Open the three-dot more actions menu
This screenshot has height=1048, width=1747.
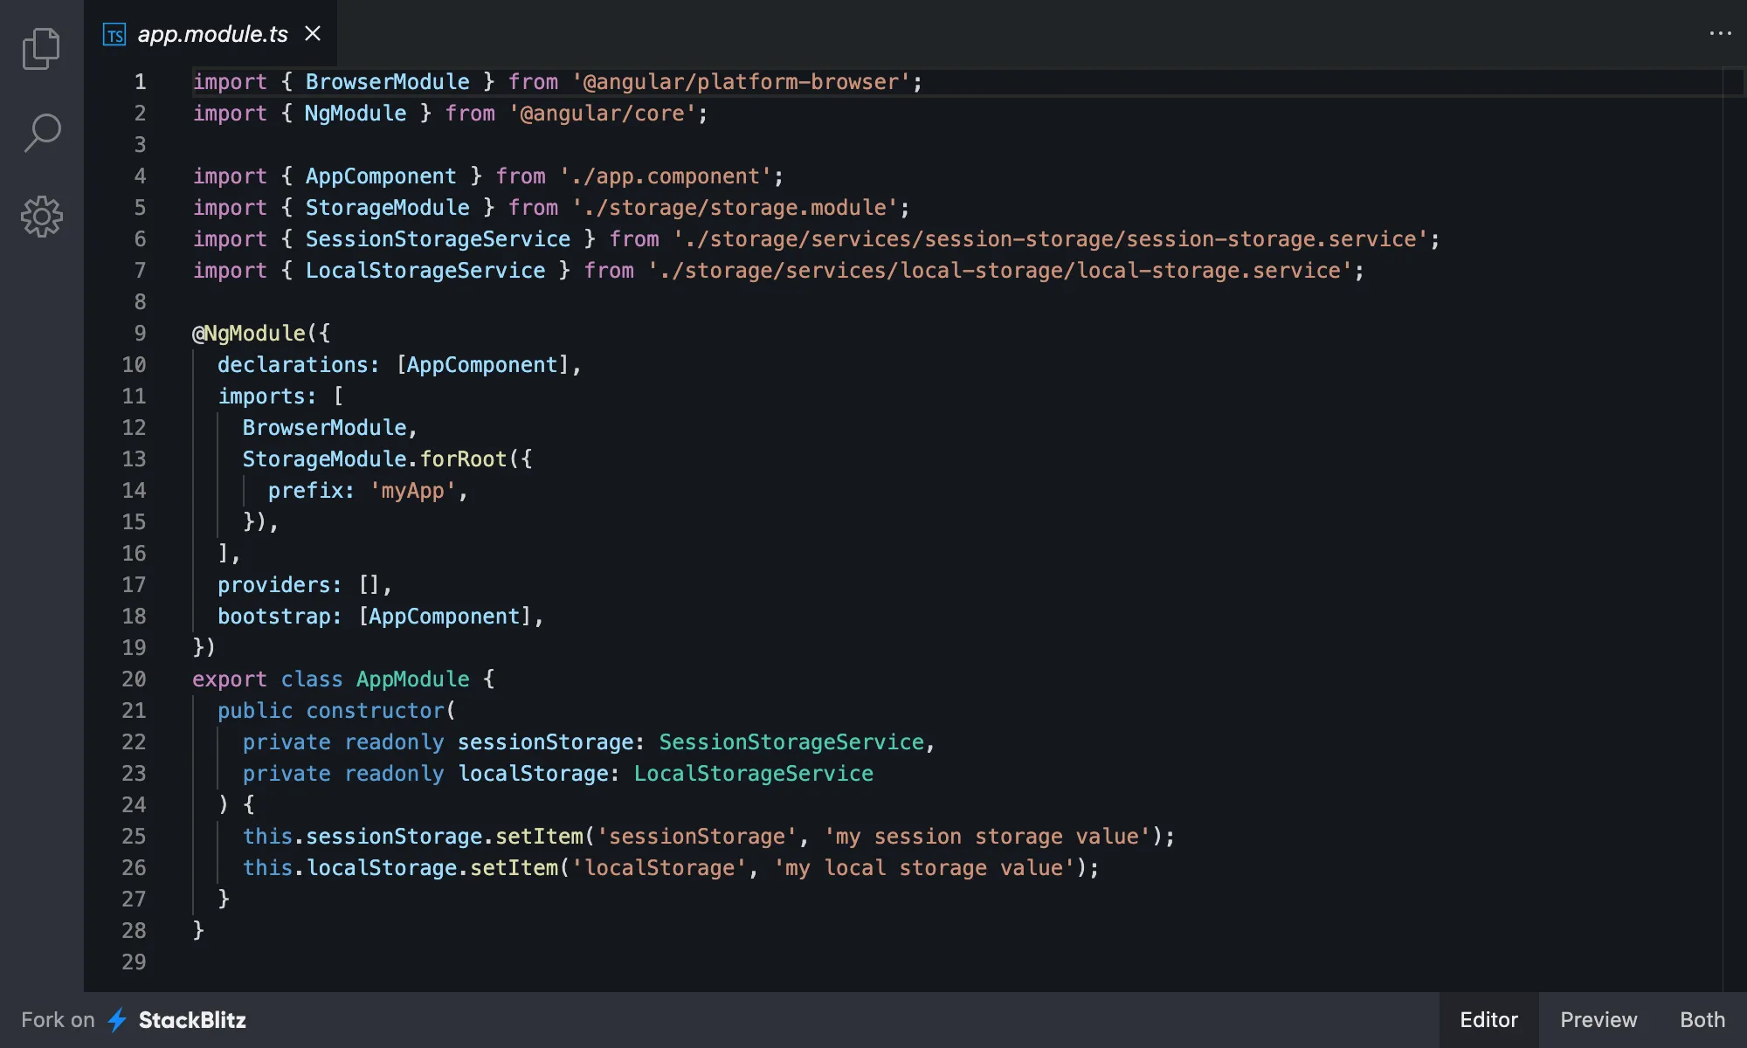pos(1720,33)
